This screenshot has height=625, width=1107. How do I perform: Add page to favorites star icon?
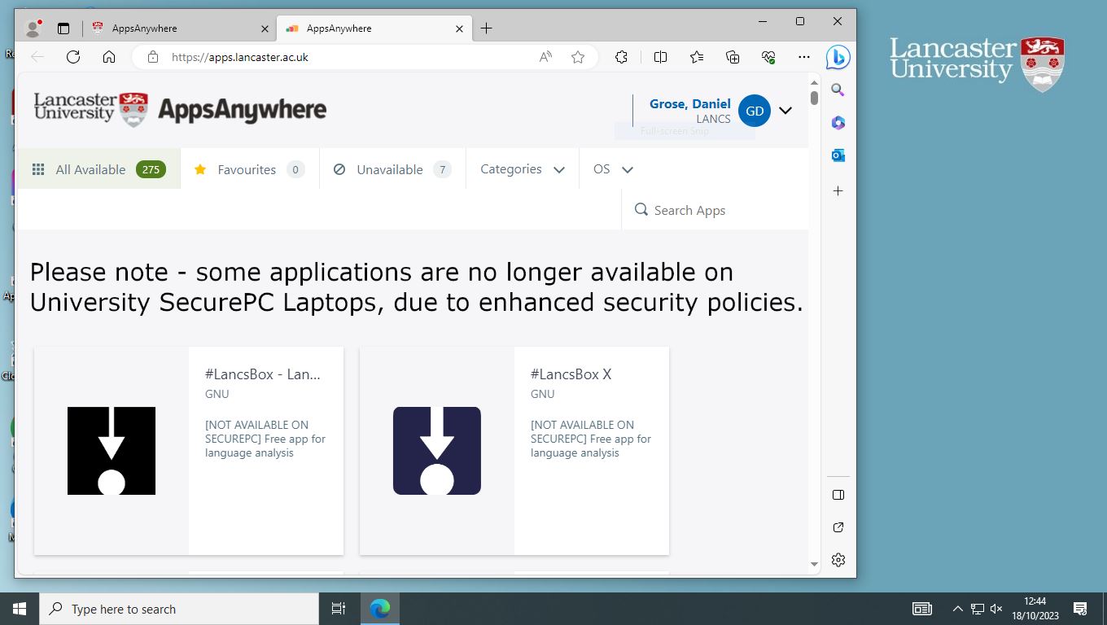pyautogui.click(x=578, y=57)
